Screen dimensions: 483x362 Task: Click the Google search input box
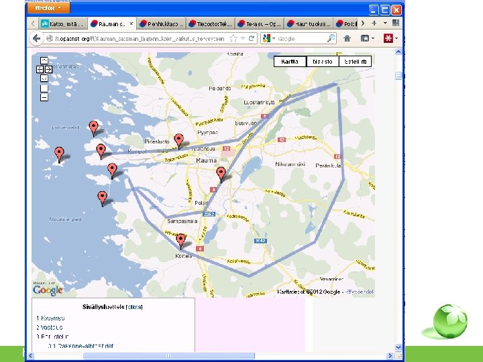[x=301, y=39]
